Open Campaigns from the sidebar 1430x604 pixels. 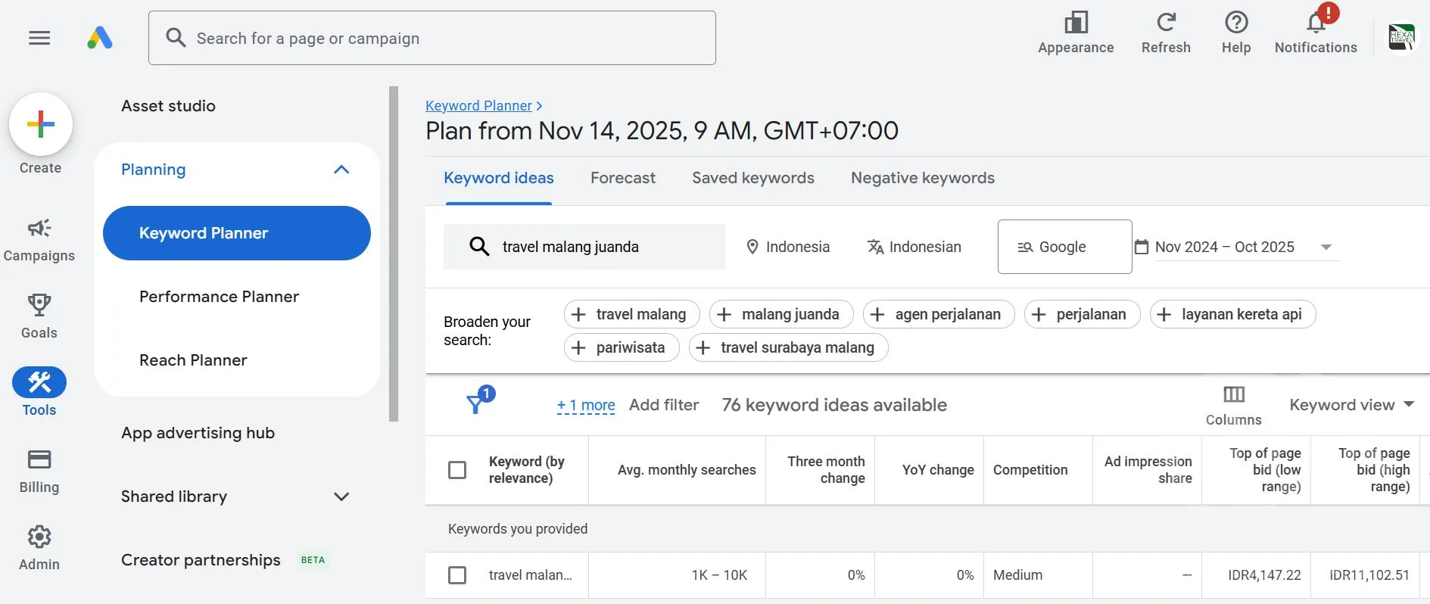(x=39, y=240)
